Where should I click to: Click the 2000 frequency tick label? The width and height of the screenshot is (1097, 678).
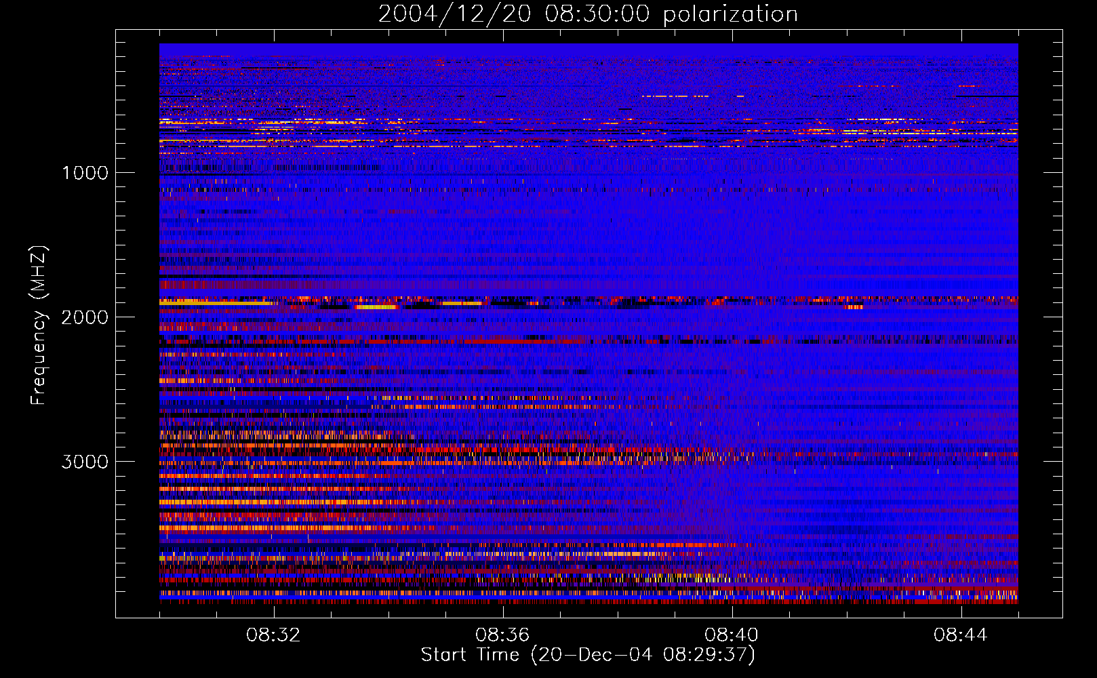85,317
